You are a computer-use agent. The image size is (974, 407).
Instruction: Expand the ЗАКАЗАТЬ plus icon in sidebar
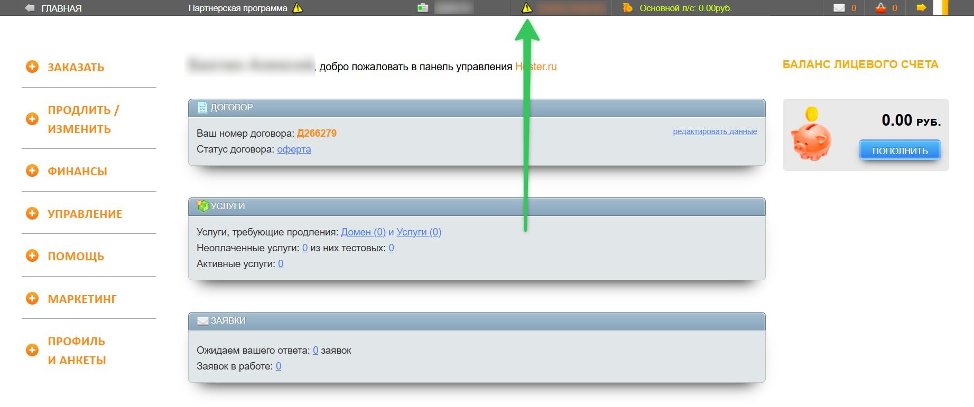coord(32,67)
